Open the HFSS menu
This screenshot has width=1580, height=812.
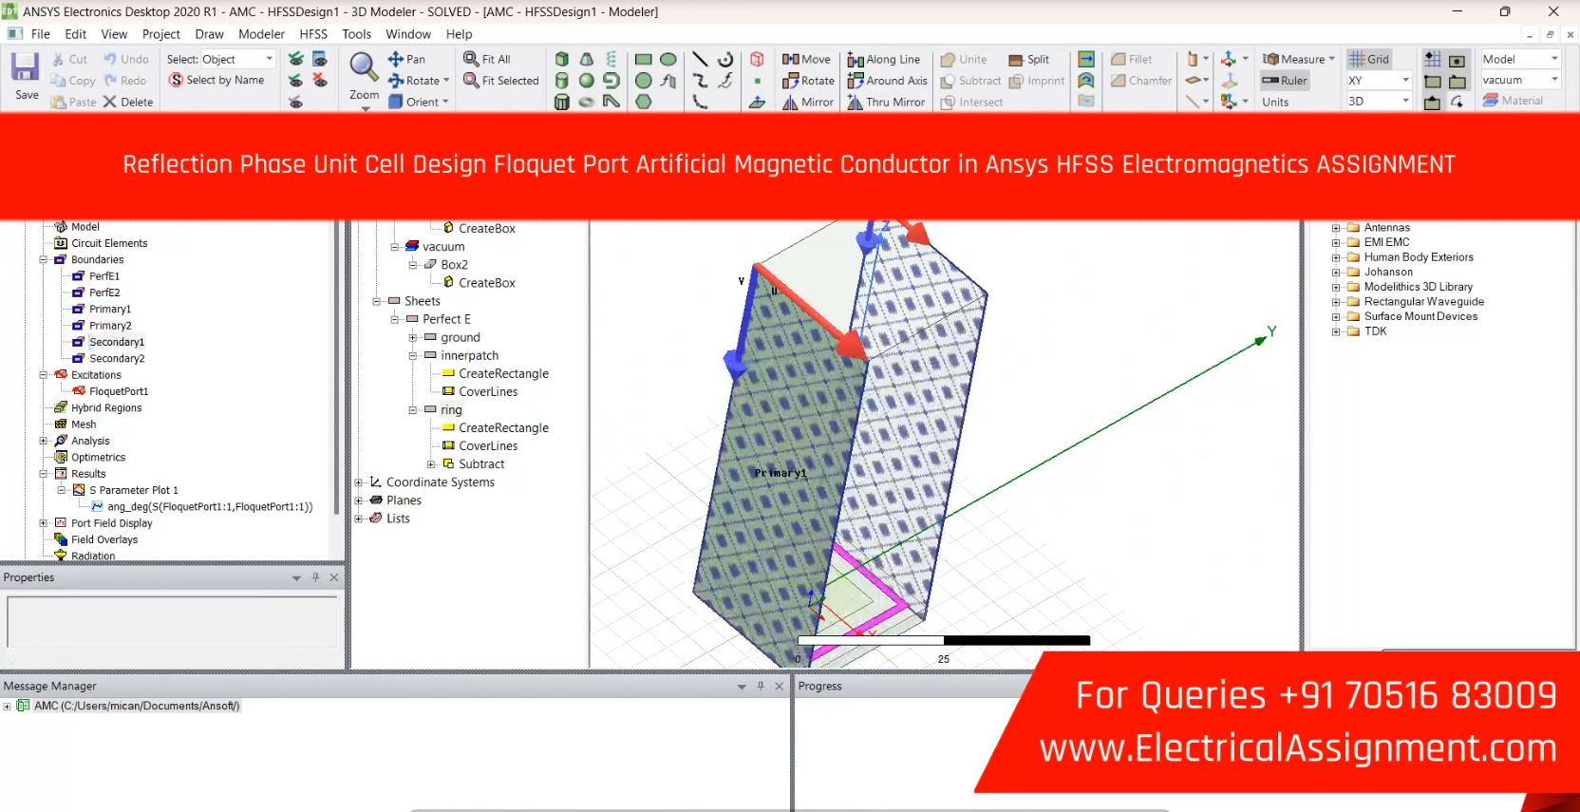pyautogui.click(x=313, y=34)
